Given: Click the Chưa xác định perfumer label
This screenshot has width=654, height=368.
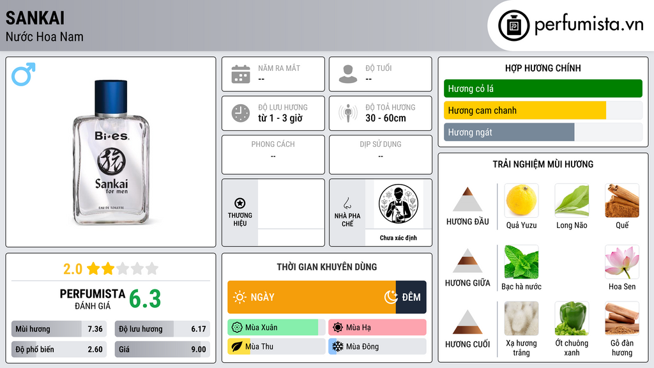Looking at the screenshot, I should click(399, 238).
